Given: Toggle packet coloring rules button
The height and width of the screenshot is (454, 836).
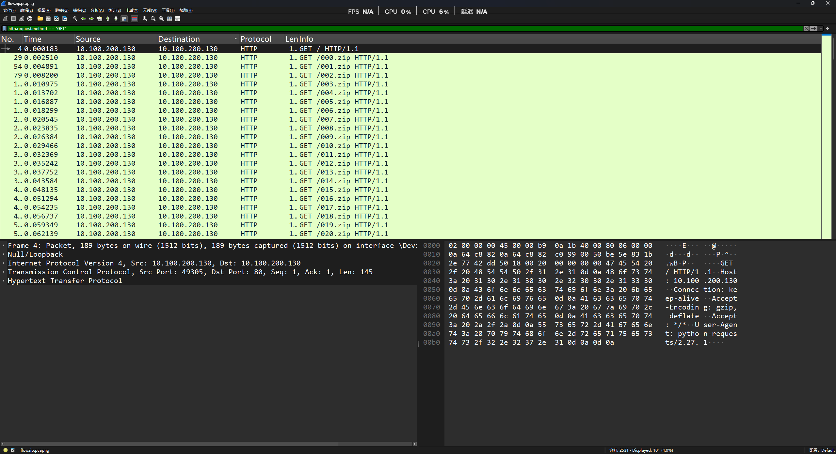Looking at the screenshot, I should tap(134, 19).
